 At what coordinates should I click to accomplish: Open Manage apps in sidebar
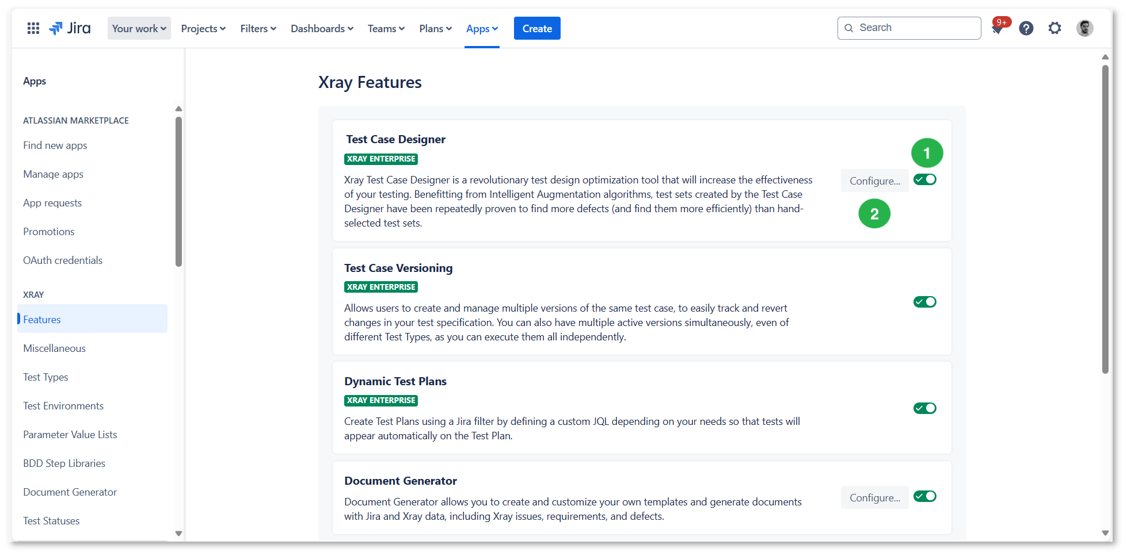(x=53, y=174)
